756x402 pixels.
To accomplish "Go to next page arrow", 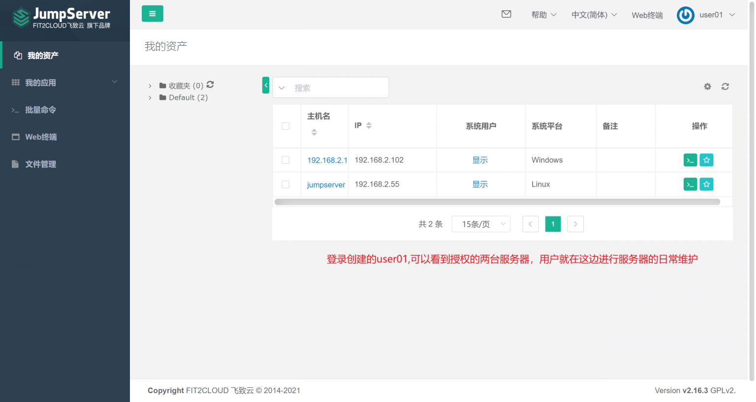I will coord(575,224).
